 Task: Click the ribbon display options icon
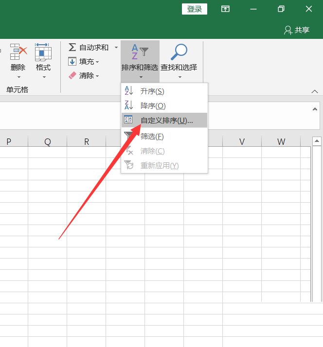[x=225, y=9]
